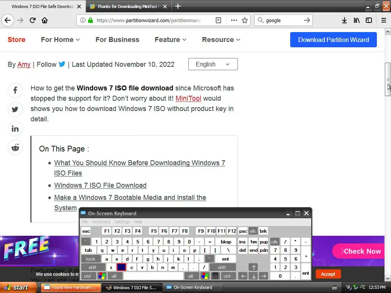Close the Thanks for Downloading MiniTool tab
This screenshot has height=293, width=391.
point(165,6)
